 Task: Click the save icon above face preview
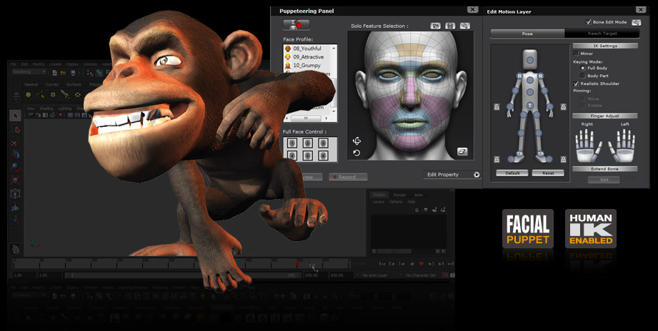[450, 26]
